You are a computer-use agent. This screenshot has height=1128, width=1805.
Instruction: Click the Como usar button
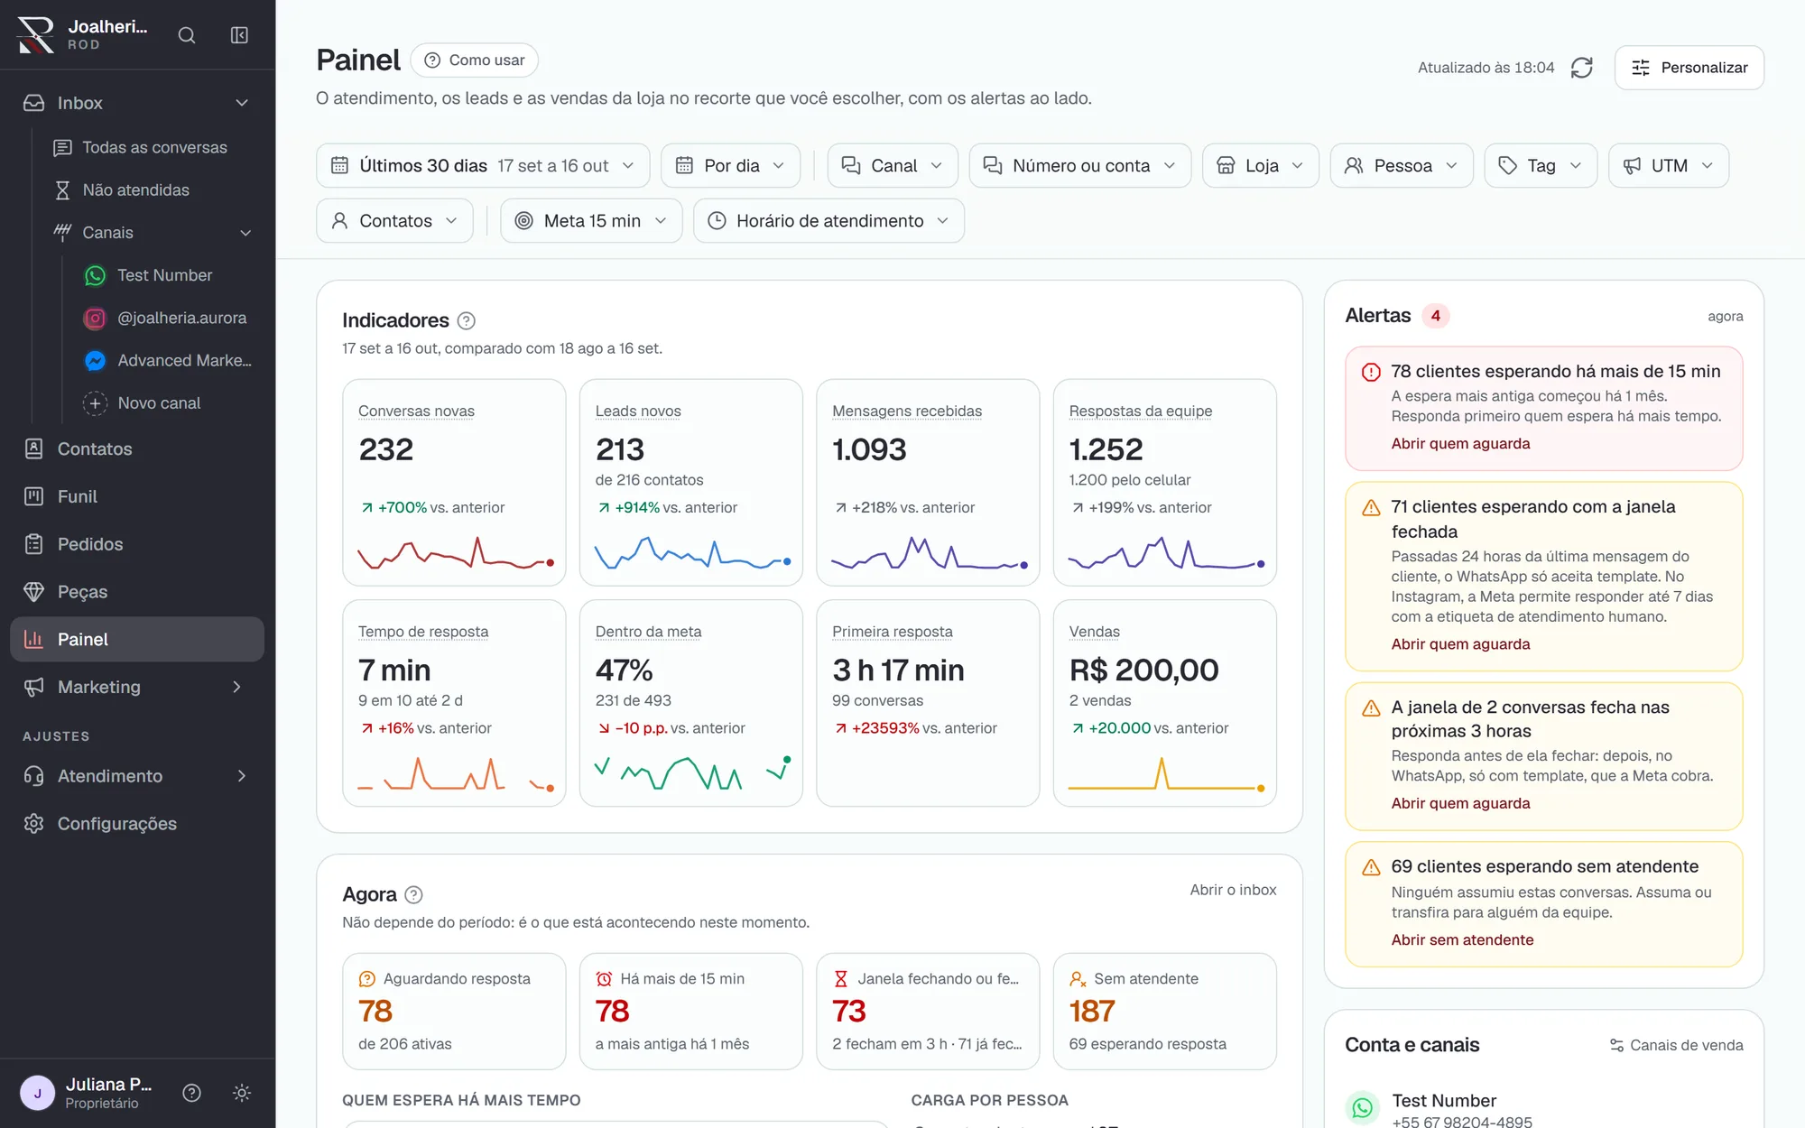click(474, 60)
